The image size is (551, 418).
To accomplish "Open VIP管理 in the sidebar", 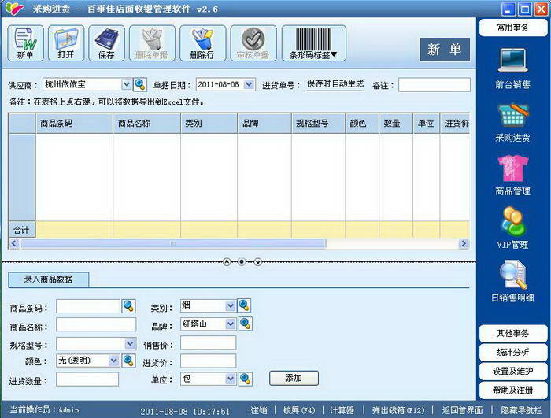I will click(x=512, y=228).
